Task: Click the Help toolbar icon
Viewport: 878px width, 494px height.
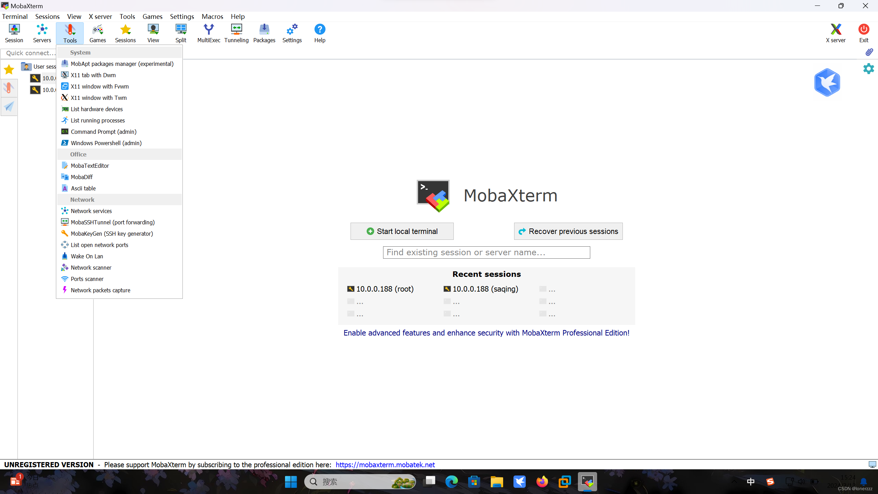Action: [319, 33]
